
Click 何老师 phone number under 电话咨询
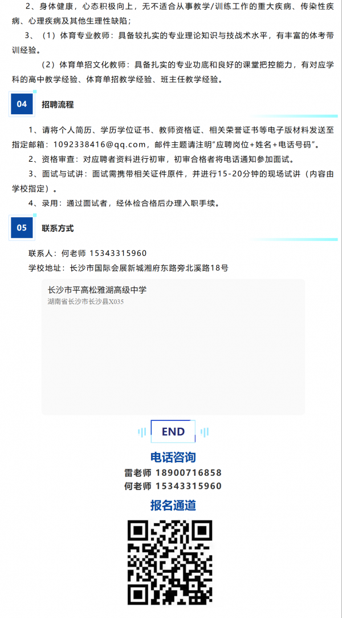click(189, 486)
